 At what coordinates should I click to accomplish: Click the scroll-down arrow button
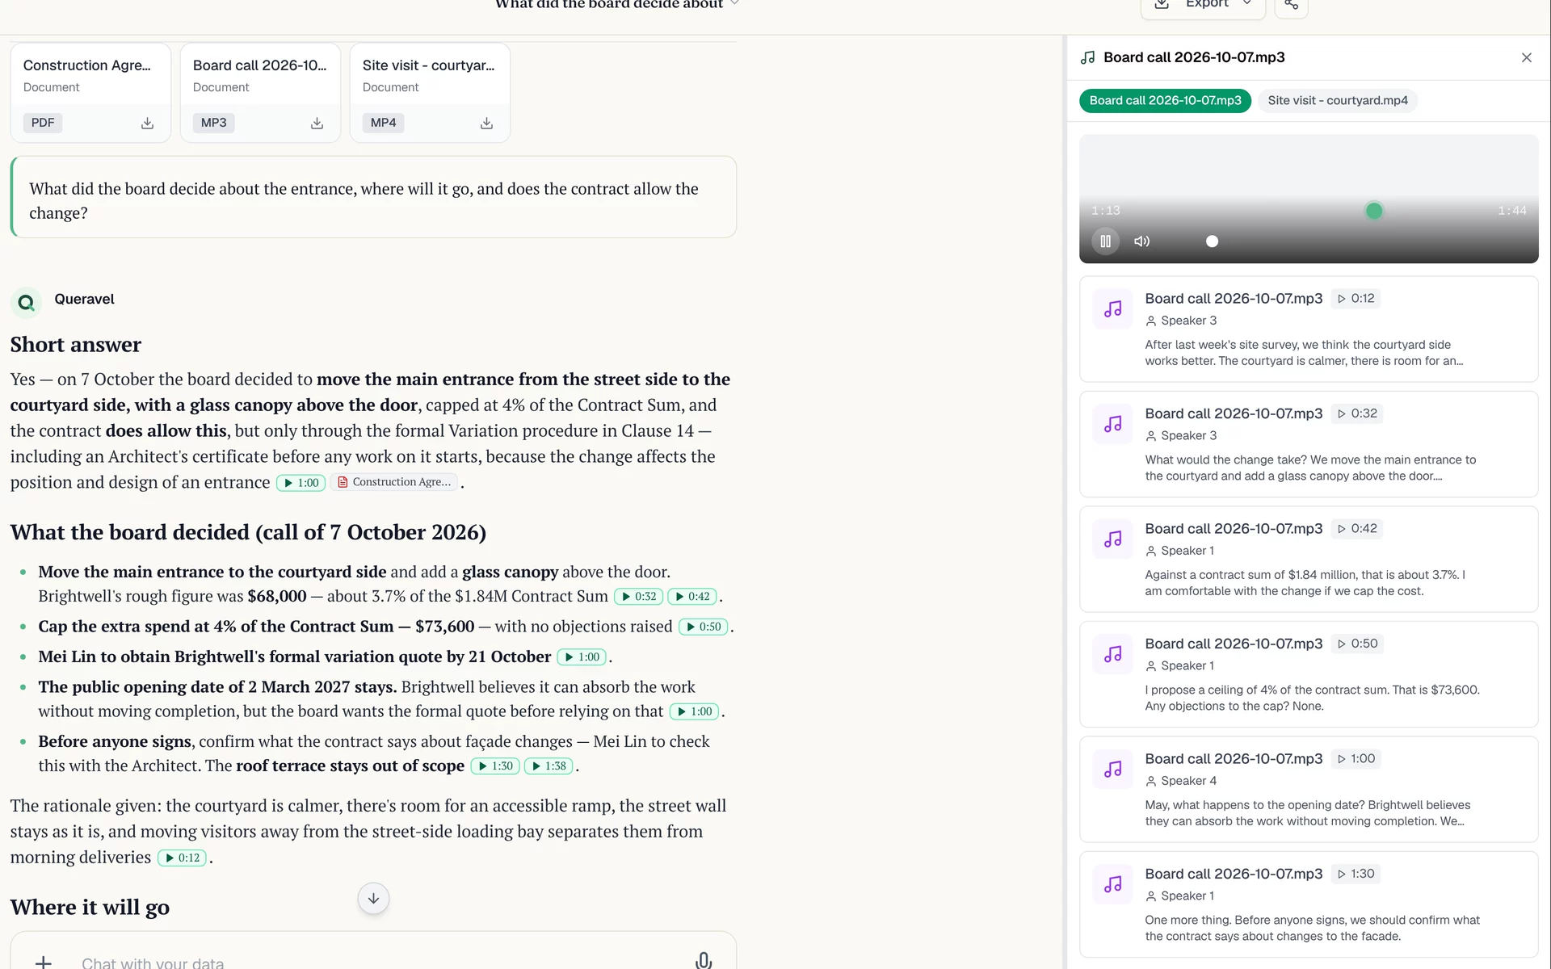click(373, 898)
